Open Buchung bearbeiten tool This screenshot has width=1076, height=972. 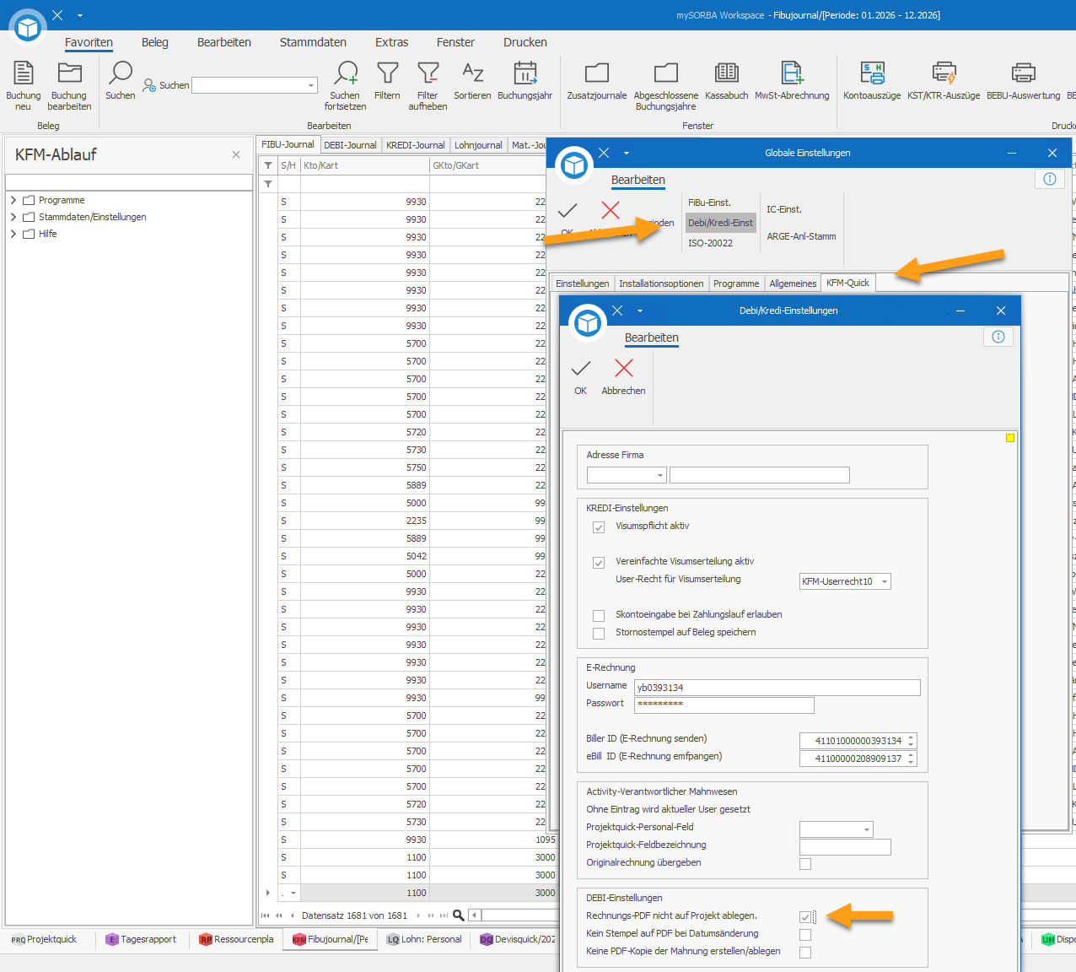(69, 73)
